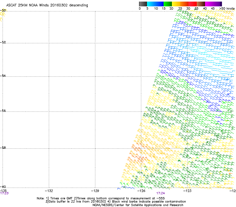Click the note line '3)Data buffer is 22 hrs'
236x207 pixels.
point(115,202)
